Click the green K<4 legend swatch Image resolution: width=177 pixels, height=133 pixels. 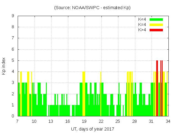pyautogui.click(x=156, y=19)
